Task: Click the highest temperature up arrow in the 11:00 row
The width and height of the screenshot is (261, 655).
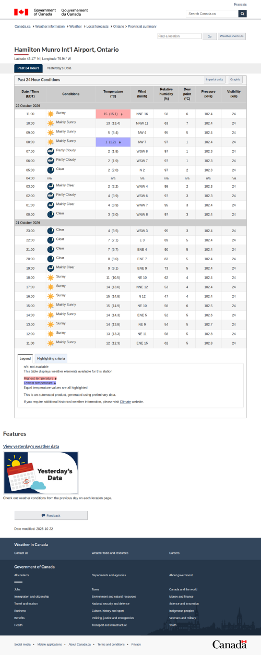Action: [x=122, y=114]
